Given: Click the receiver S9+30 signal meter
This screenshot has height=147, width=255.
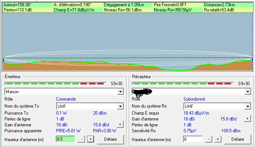Looking at the screenshot, I should pyautogui.click(x=183, y=84).
